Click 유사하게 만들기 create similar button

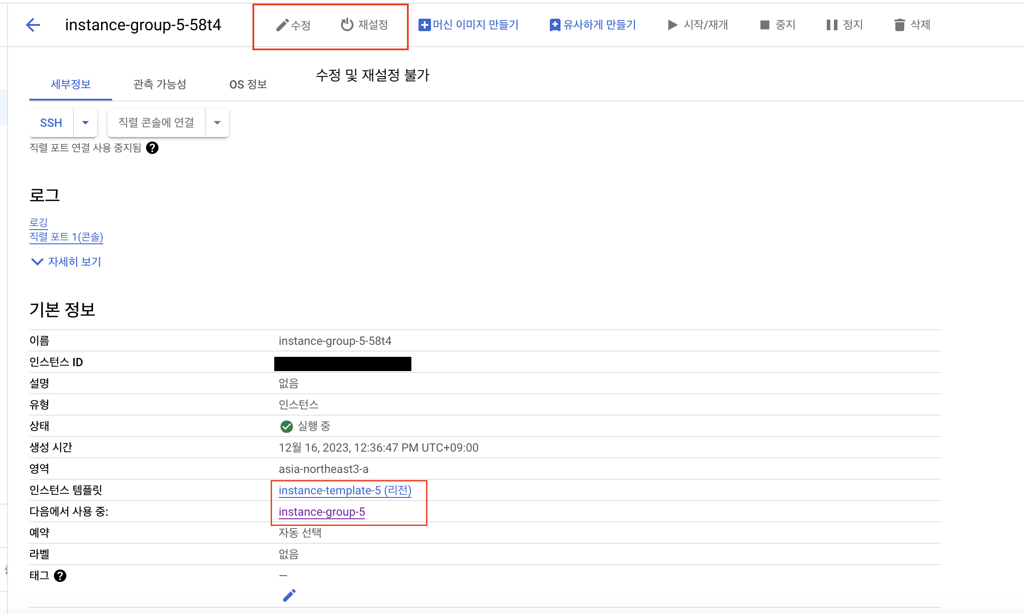click(x=593, y=25)
